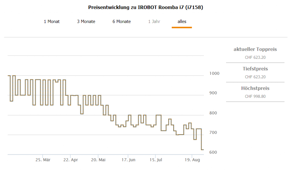Click the '17. Jun' date axis label
288x172 pixels.
(x=128, y=160)
